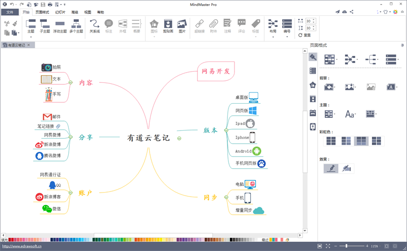This screenshot has width=407, height=251.
Task: Add a 注释 note
Action: point(227,26)
